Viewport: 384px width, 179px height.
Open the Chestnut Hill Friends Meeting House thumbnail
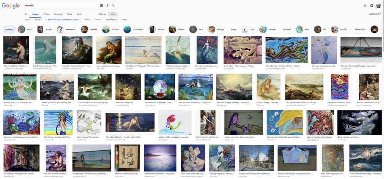(x=256, y=158)
